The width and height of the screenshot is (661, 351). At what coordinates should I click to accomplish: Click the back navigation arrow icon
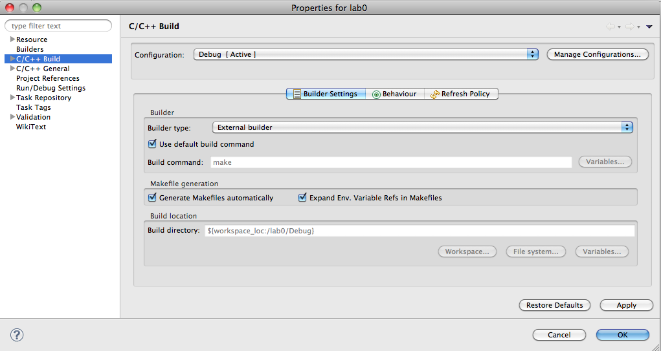tap(610, 27)
